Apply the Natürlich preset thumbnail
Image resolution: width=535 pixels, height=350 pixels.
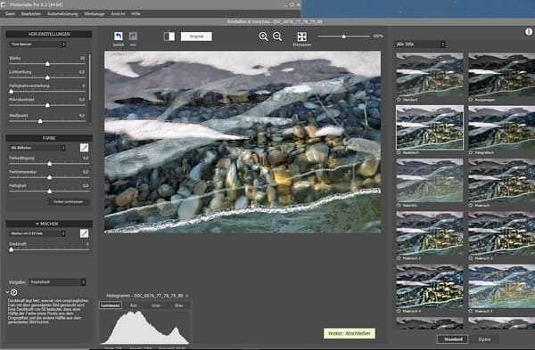430,180
